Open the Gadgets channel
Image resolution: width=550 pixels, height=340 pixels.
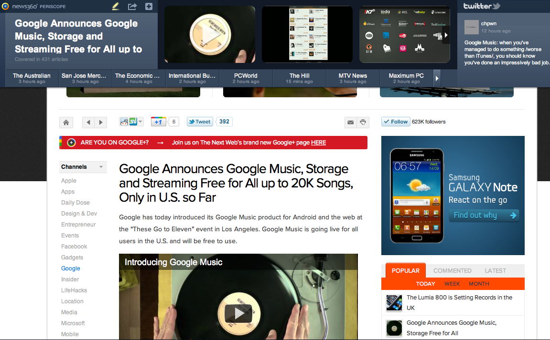click(x=72, y=258)
